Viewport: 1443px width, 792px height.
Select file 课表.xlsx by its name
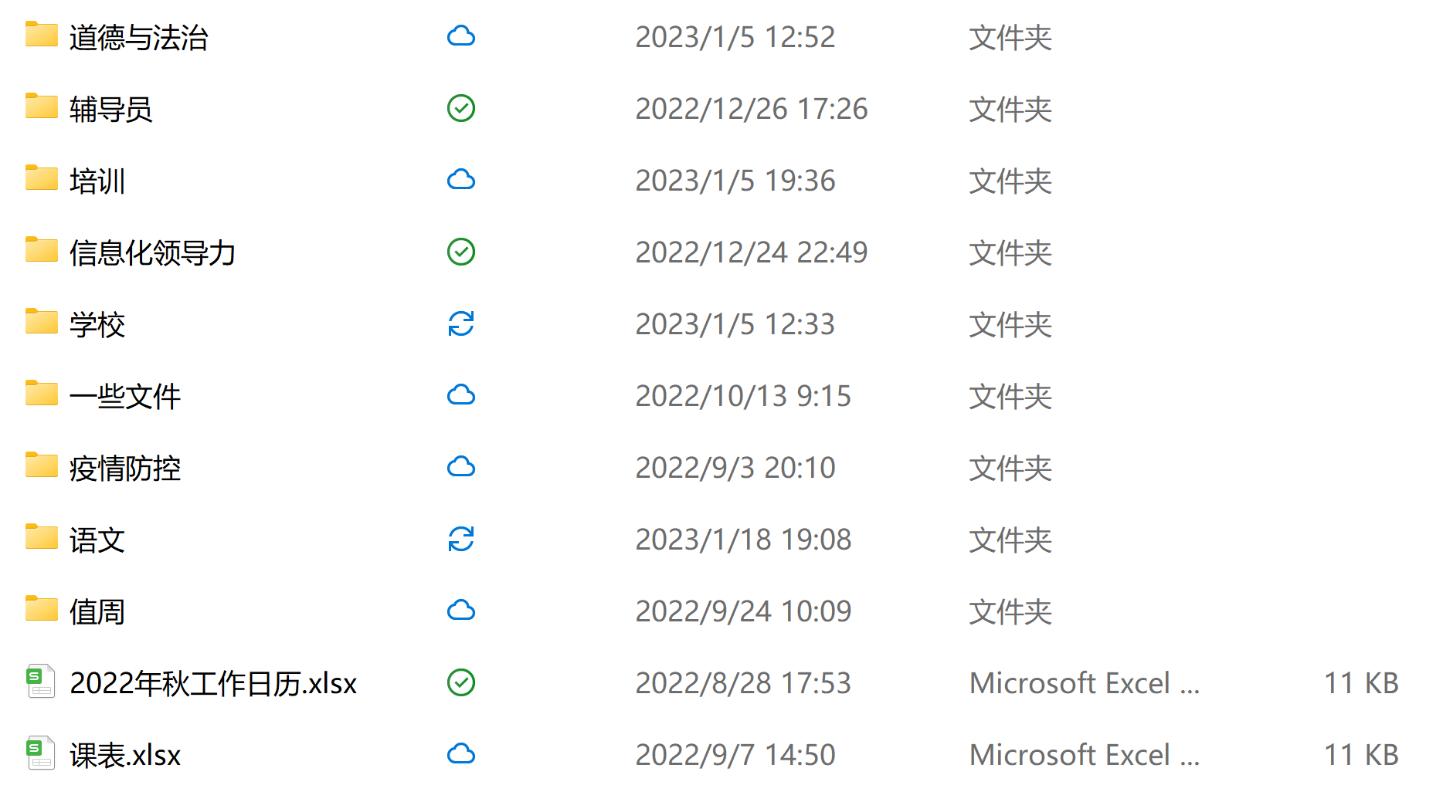tap(125, 755)
